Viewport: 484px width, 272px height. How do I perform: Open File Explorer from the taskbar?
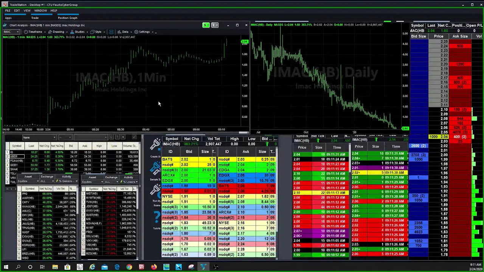[55, 267]
